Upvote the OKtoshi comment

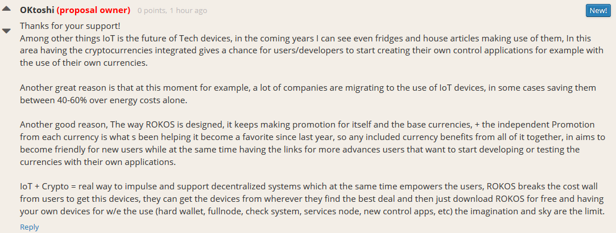click(x=6, y=9)
